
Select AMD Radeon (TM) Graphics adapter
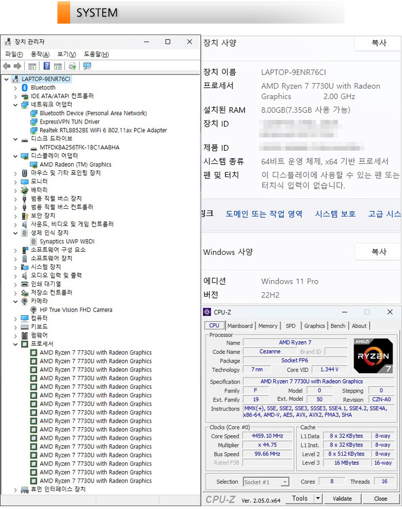[x=76, y=164]
